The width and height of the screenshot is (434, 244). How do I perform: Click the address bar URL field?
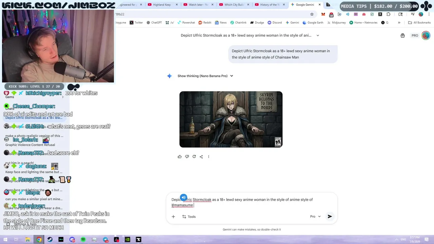point(210,14)
